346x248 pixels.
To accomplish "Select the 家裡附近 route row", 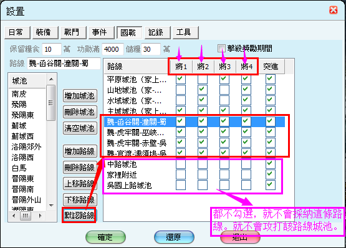I will 194,174.
